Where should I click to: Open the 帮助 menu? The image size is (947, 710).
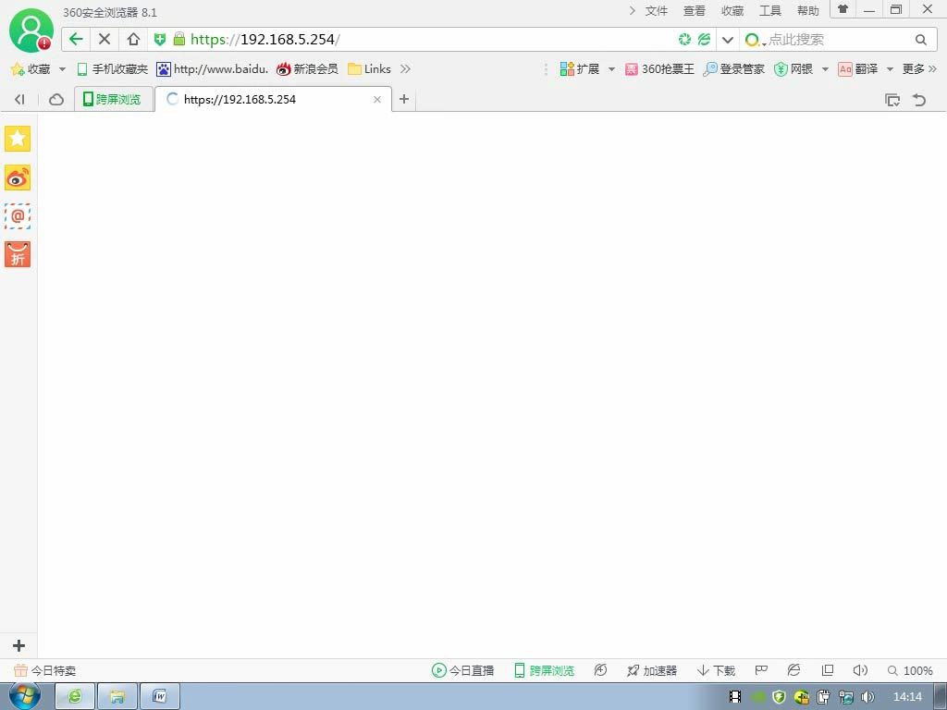pyautogui.click(x=808, y=11)
